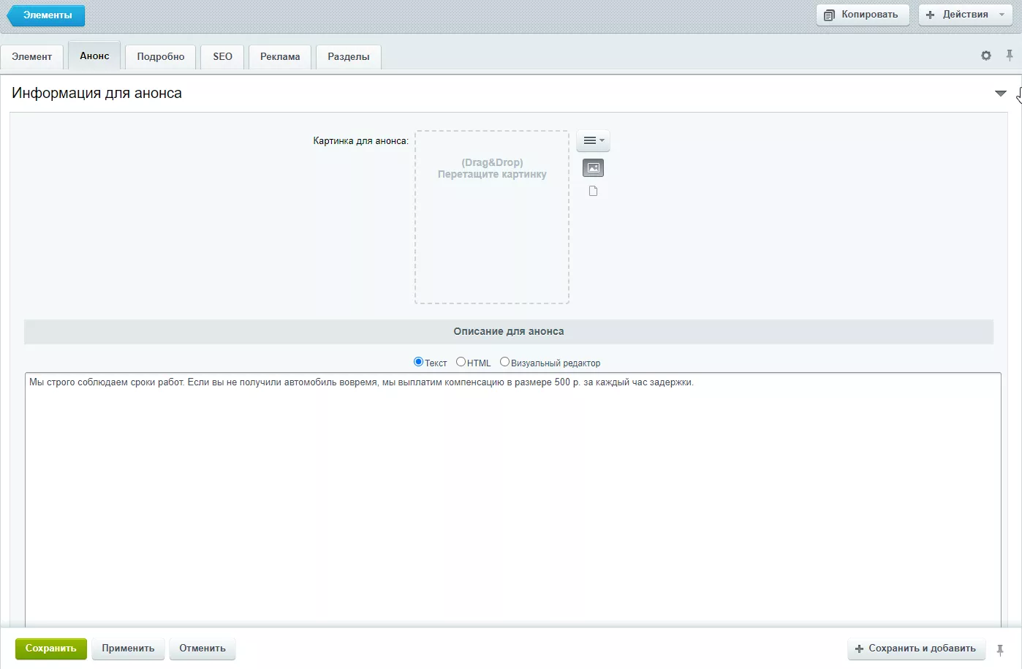Open the Действия dropdown
This screenshot has height=669, width=1022.
pos(965,15)
